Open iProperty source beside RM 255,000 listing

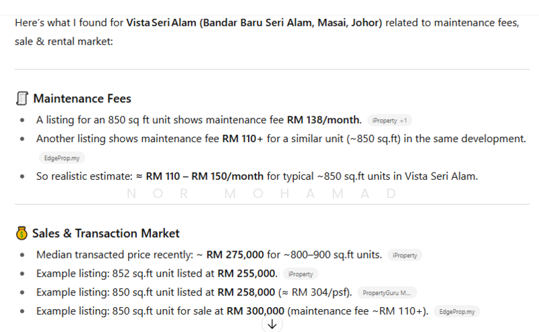300,274
